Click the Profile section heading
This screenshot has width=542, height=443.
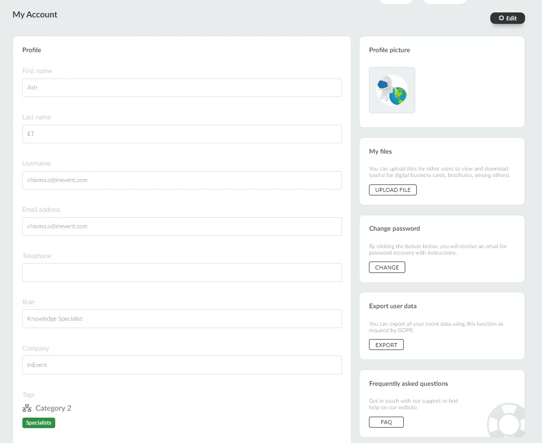click(x=32, y=50)
